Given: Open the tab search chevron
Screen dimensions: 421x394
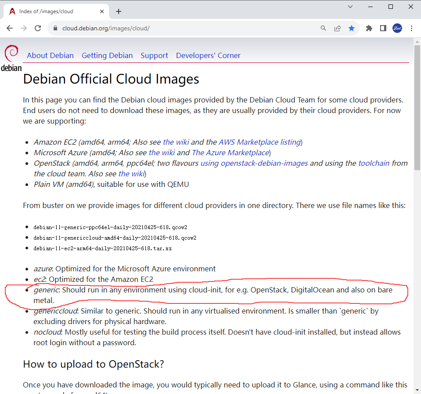Looking at the screenshot, I should point(350,7).
